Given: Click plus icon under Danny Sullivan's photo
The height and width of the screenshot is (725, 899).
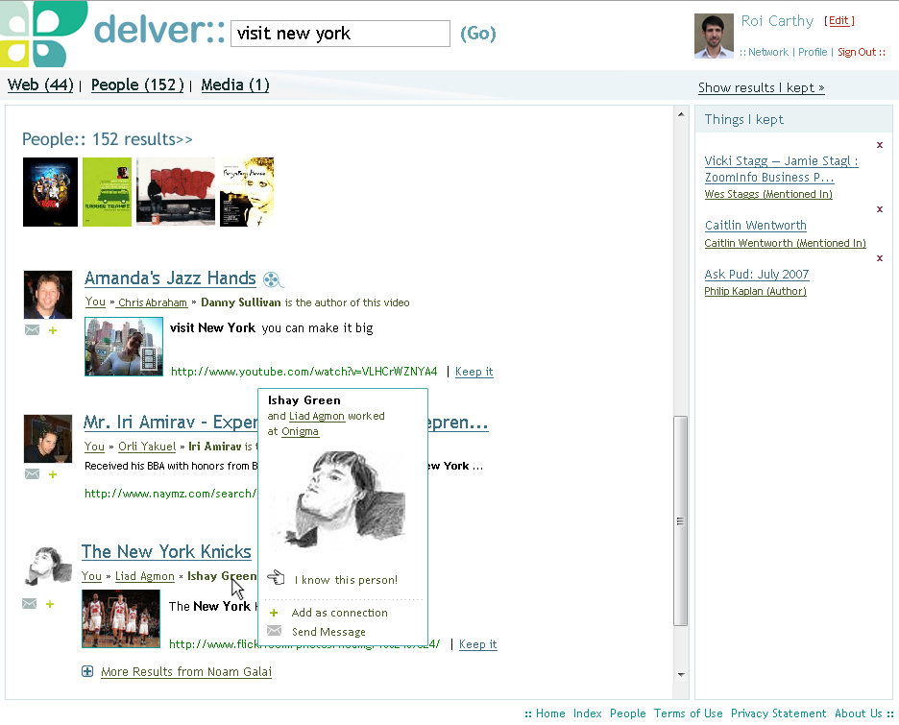Looking at the screenshot, I should coord(53,330).
